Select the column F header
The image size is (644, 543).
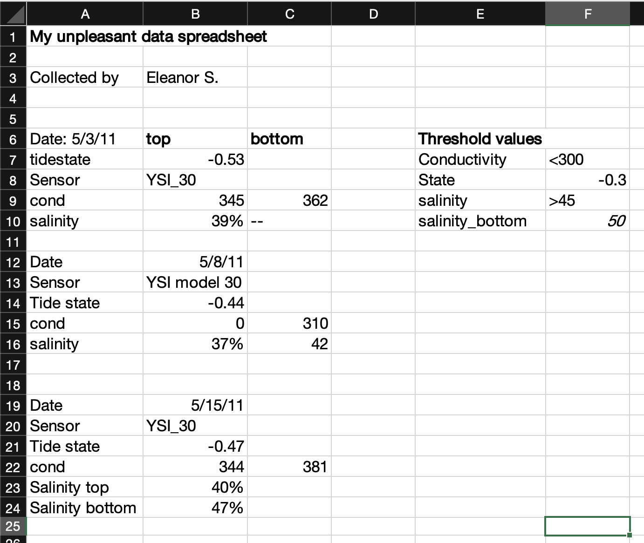click(587, 14)
